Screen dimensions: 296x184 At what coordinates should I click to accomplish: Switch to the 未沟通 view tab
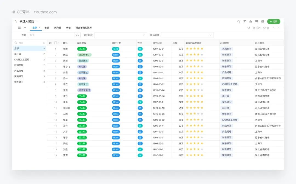57,28
